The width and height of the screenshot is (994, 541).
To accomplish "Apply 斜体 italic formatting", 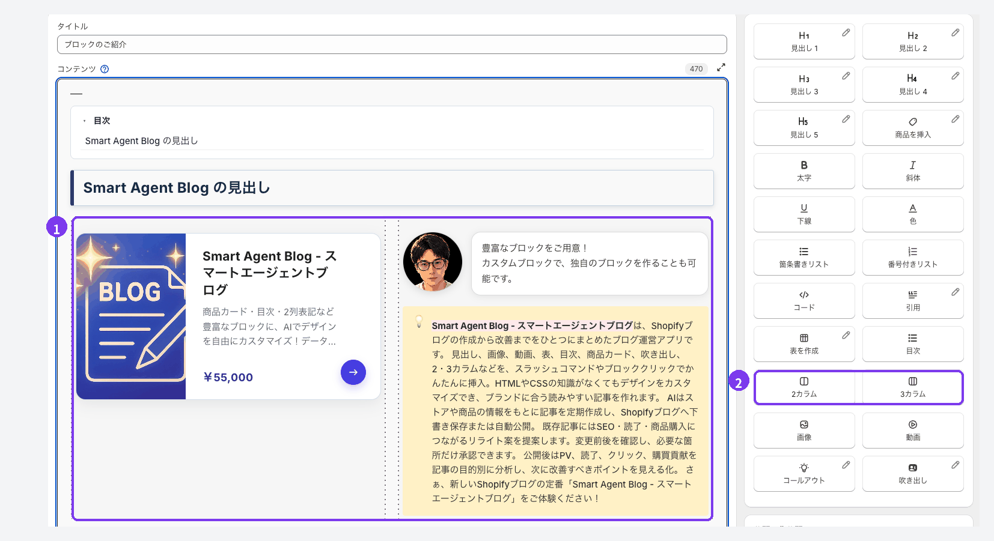I will tap(913, 171).
